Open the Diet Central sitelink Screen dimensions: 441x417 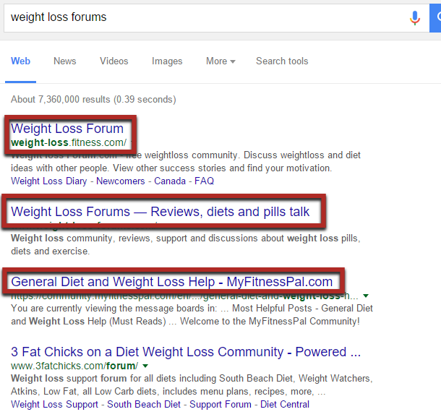(285, 404)
